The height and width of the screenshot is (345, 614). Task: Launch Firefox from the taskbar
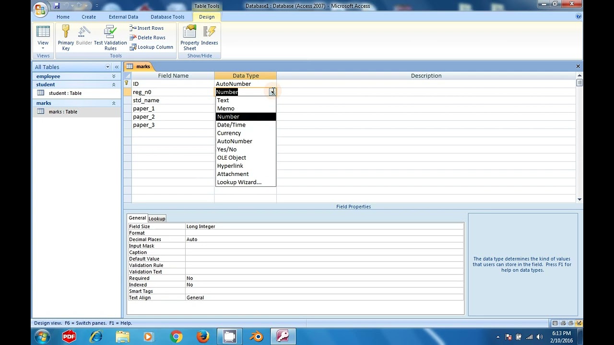tap(202, 337)
